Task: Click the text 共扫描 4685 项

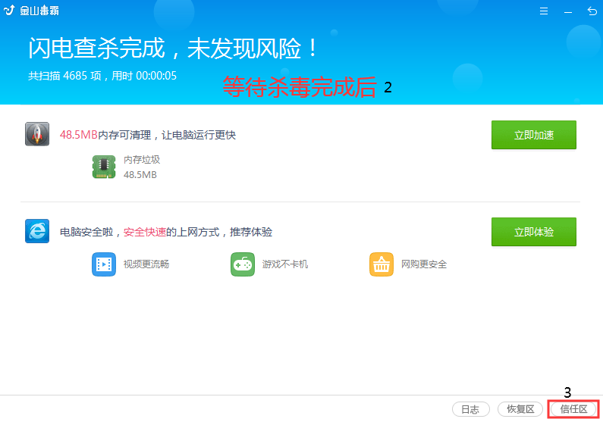Action: click(64, 76)
